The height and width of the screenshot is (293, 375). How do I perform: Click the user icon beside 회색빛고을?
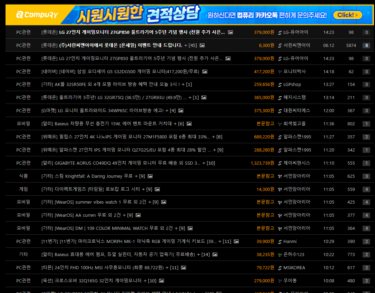280,124
